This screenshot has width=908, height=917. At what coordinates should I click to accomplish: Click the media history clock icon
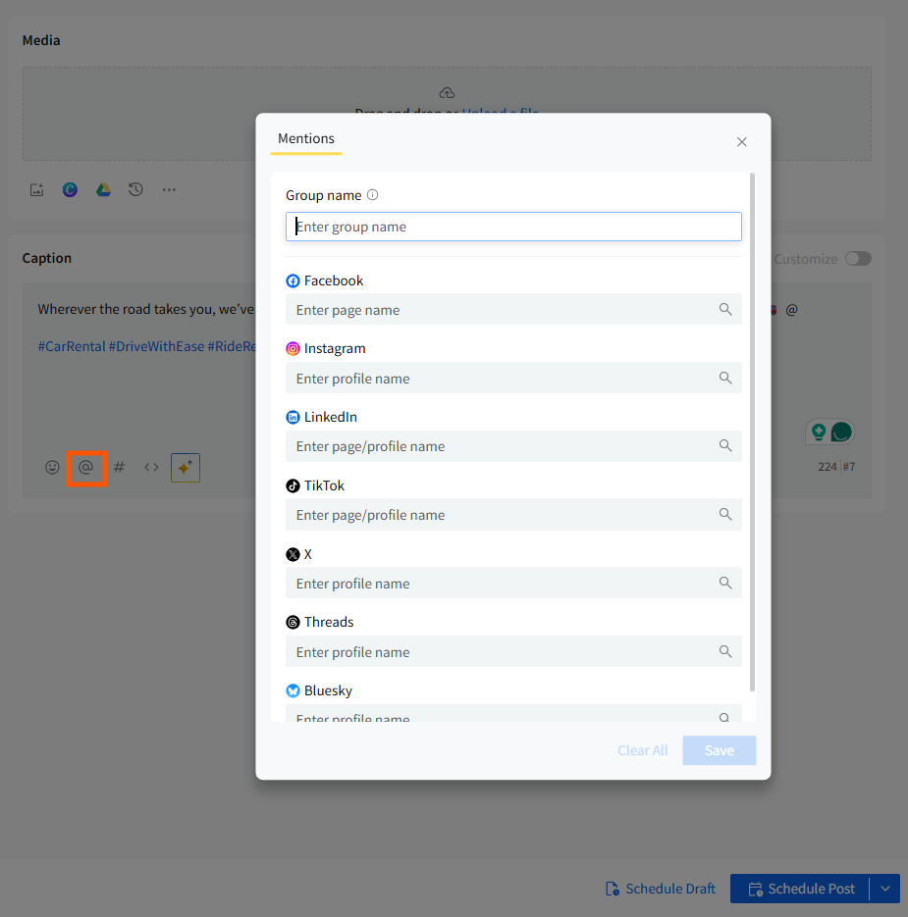135,189
